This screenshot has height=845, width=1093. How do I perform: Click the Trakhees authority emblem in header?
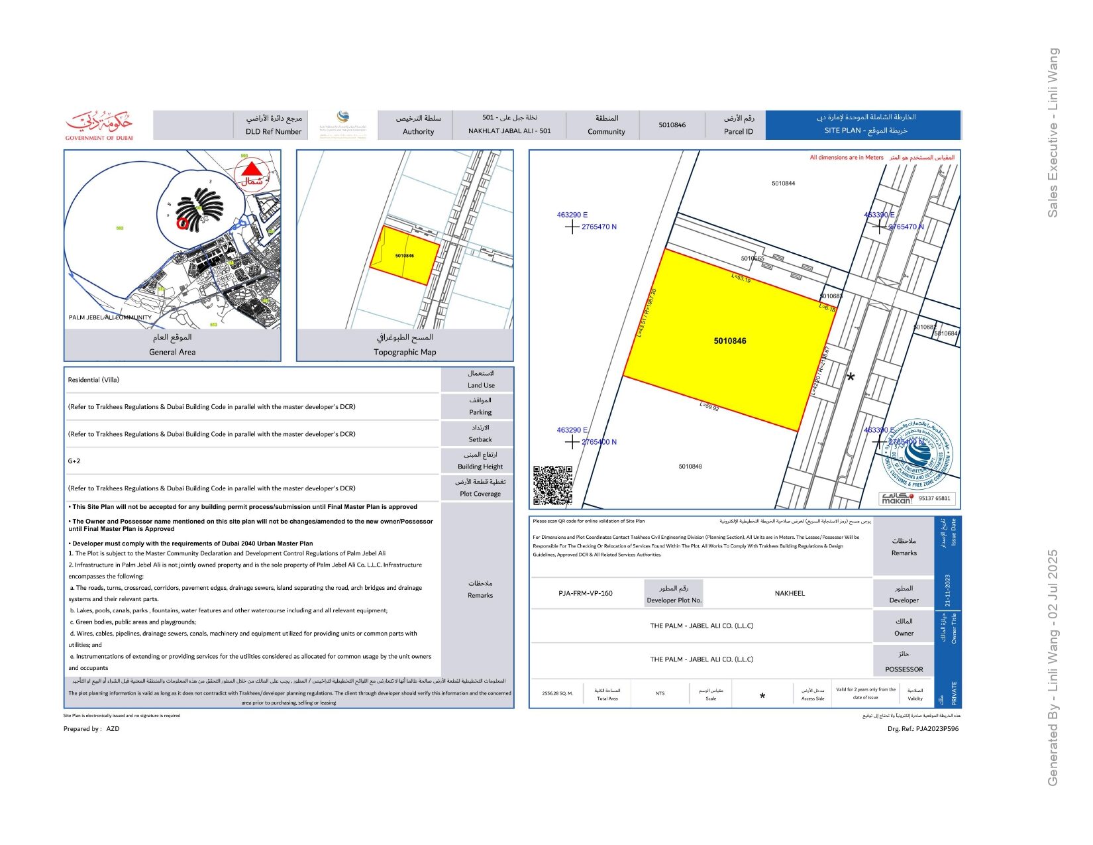coord(342,124)
